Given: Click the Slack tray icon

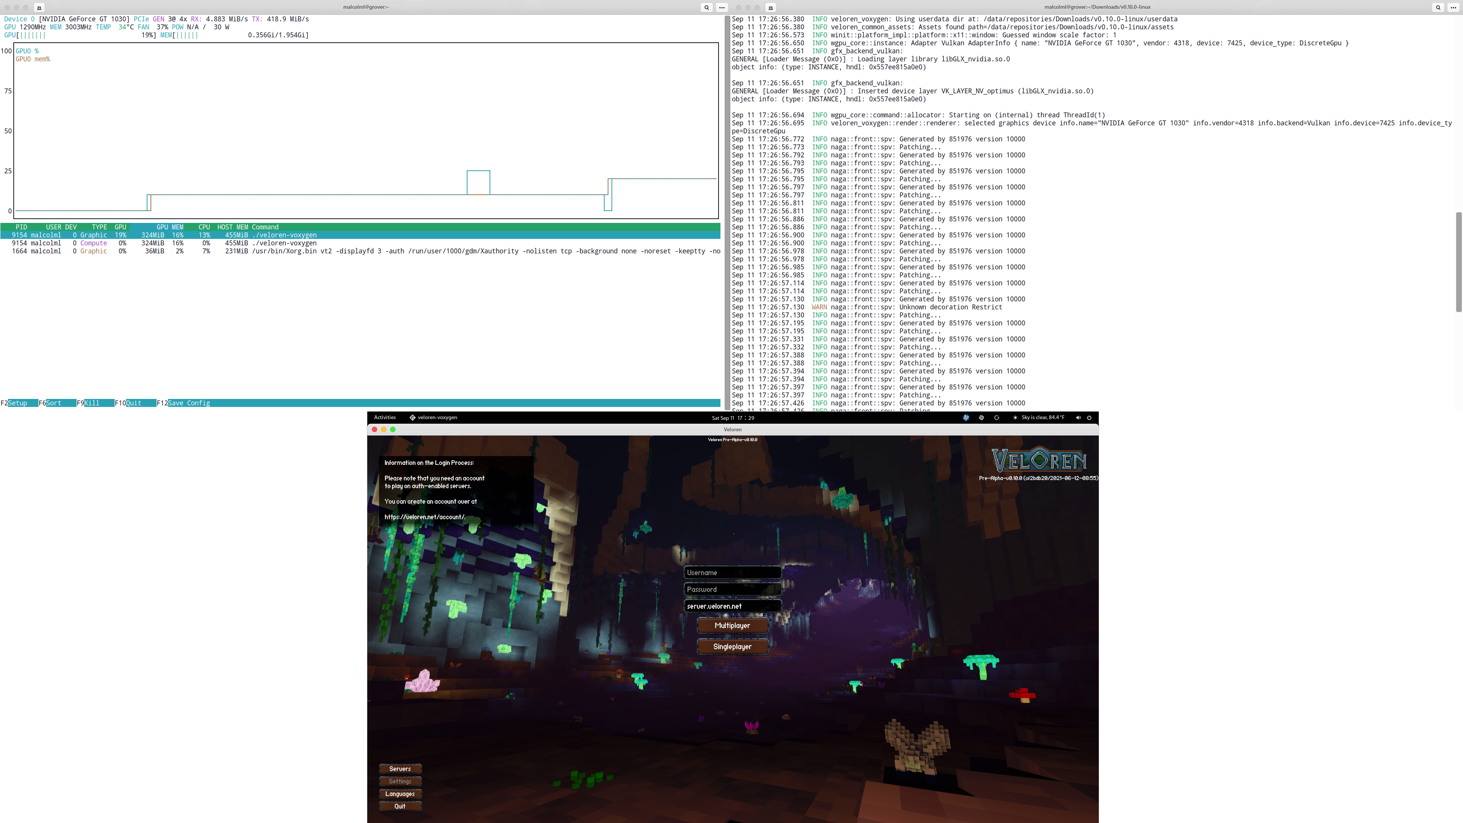Looking at the screenshot, I should click(x=981, y=418).
